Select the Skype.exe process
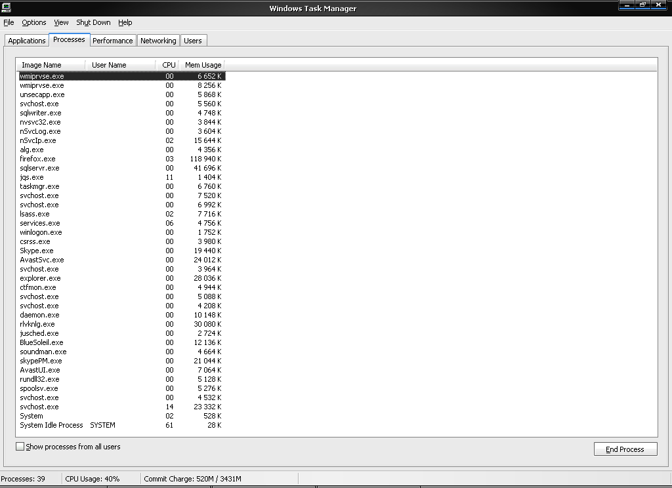This screenshot has height=488, width=672. 37,251
